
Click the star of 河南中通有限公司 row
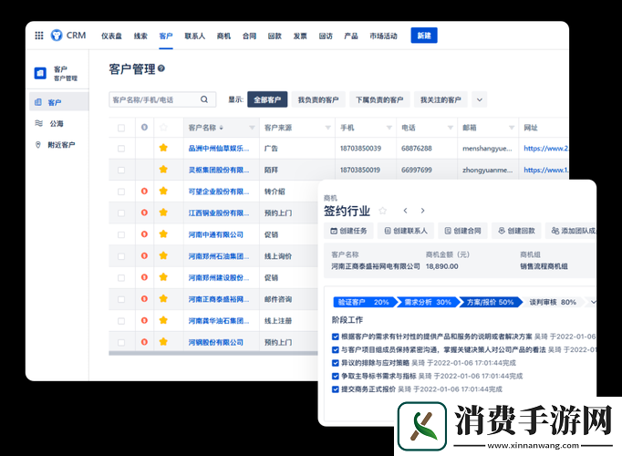[x=163, y=234]
